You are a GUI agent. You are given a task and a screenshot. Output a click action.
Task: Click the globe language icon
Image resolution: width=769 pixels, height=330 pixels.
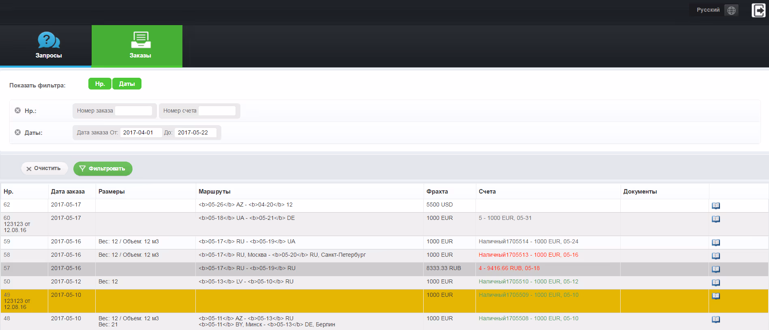click(x=731, y=10)
